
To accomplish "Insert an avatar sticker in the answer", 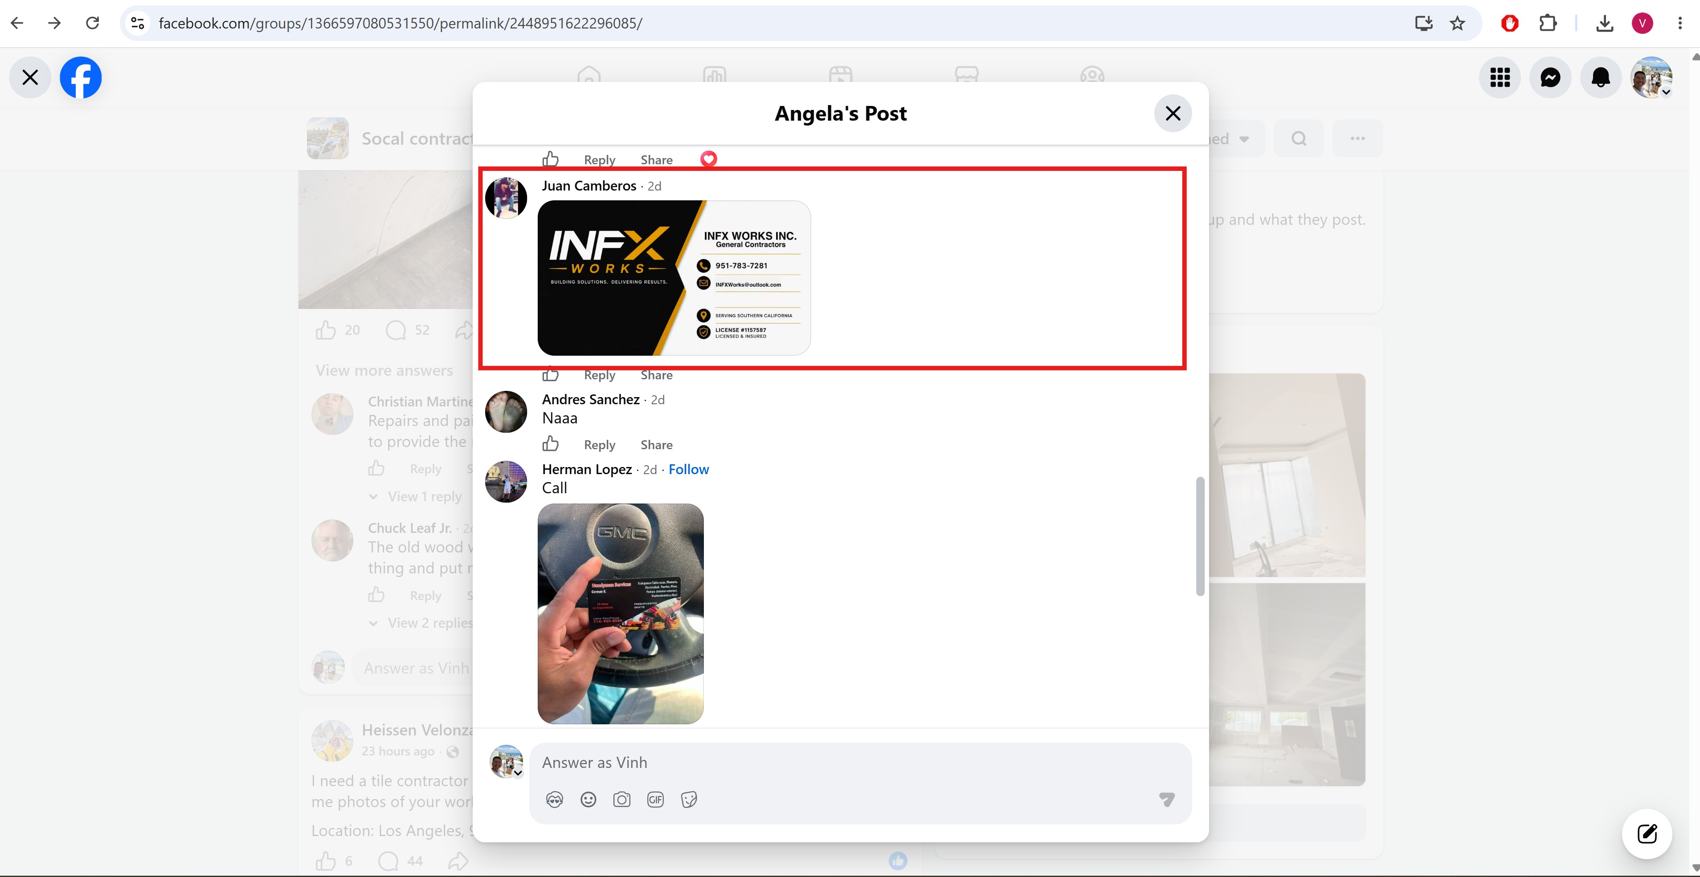I will (554, 800).
